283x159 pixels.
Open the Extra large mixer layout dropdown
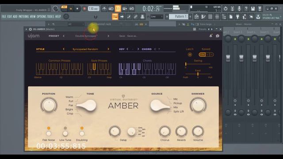pos(207,24)
